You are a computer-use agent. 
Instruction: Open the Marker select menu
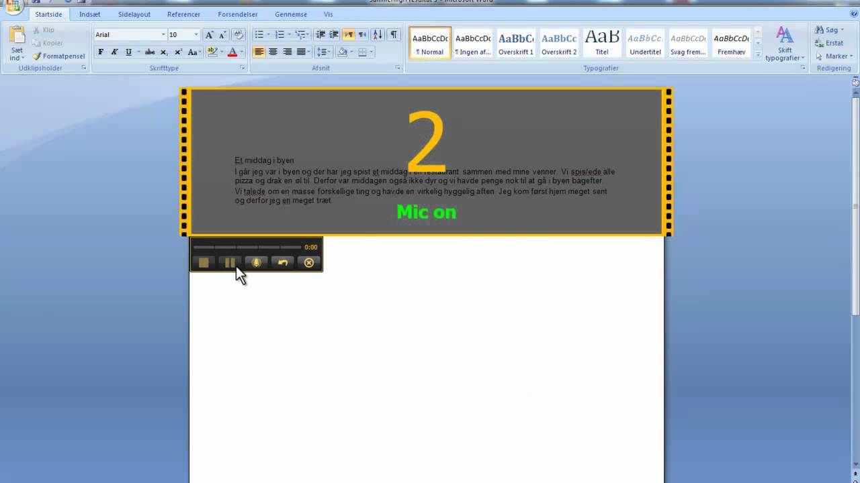click(x=832, y=56)
